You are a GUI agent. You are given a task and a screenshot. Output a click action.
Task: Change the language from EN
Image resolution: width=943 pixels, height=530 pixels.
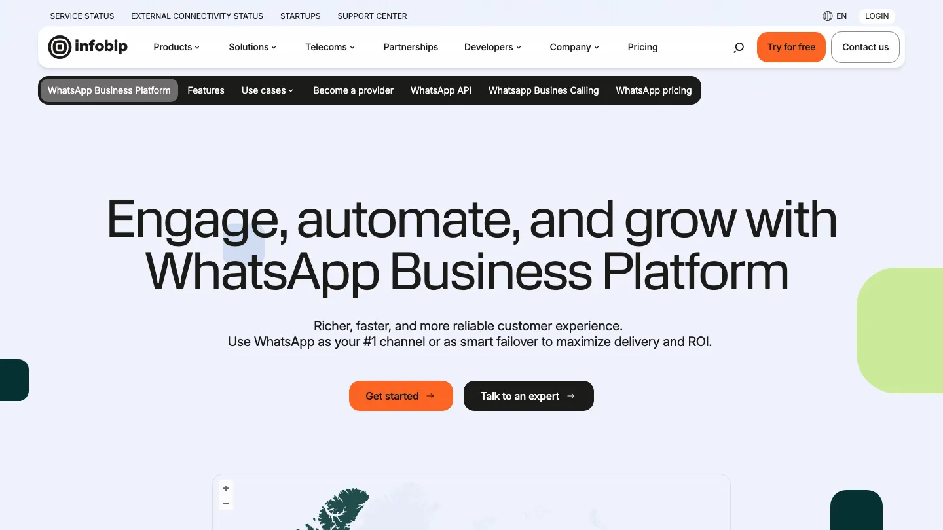(x=841, y=16)
